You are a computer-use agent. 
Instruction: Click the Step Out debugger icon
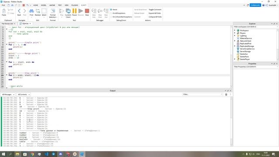(106, 11)
